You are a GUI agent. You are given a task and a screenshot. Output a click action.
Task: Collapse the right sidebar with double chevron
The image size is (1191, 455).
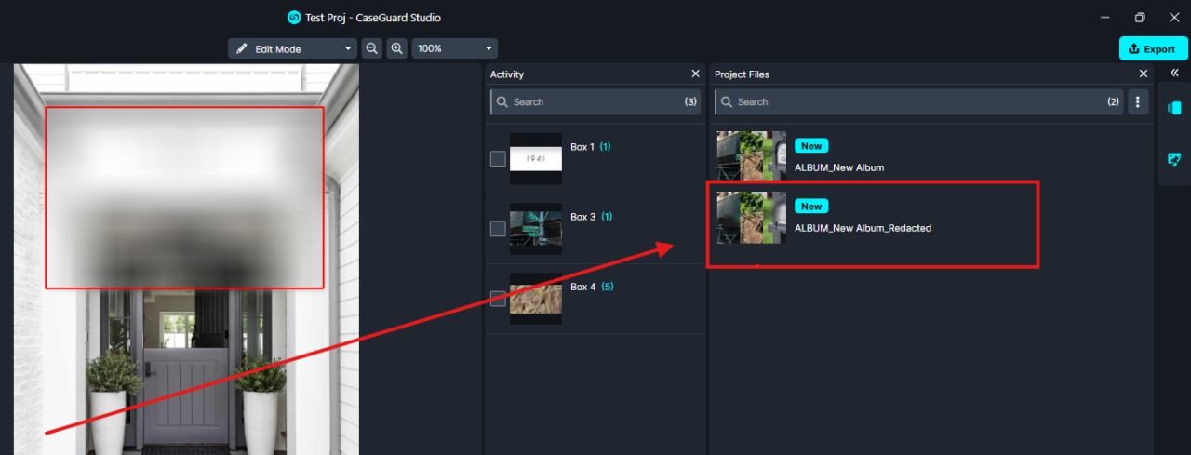1173,74
